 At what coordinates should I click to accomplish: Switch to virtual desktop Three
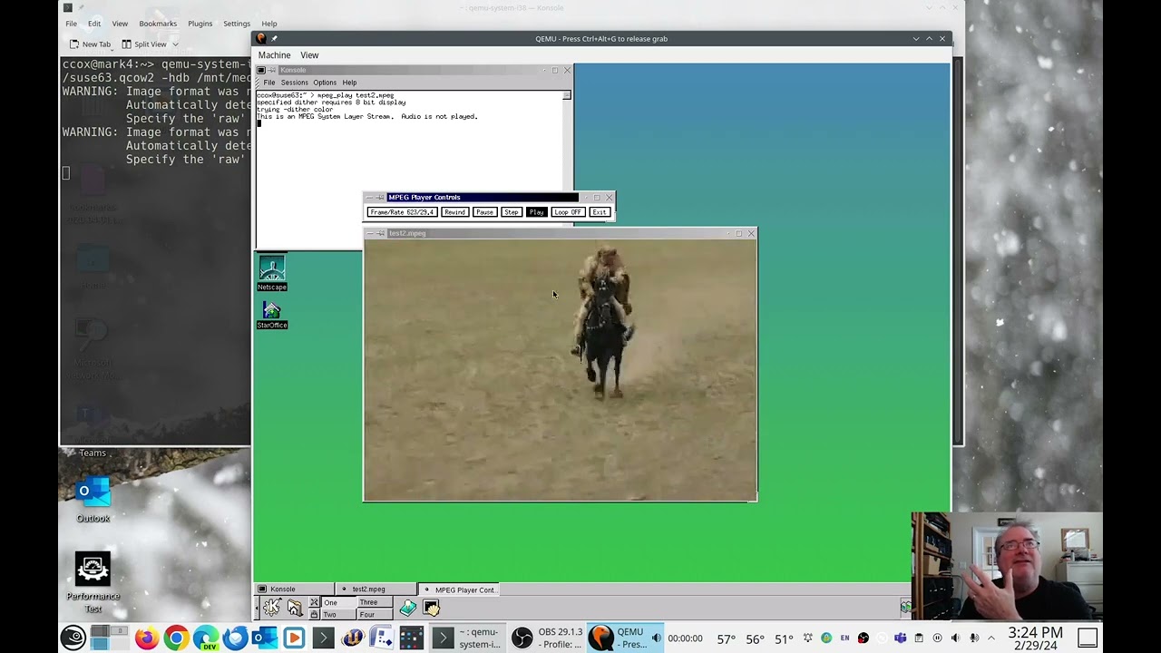tap(368, 602)
